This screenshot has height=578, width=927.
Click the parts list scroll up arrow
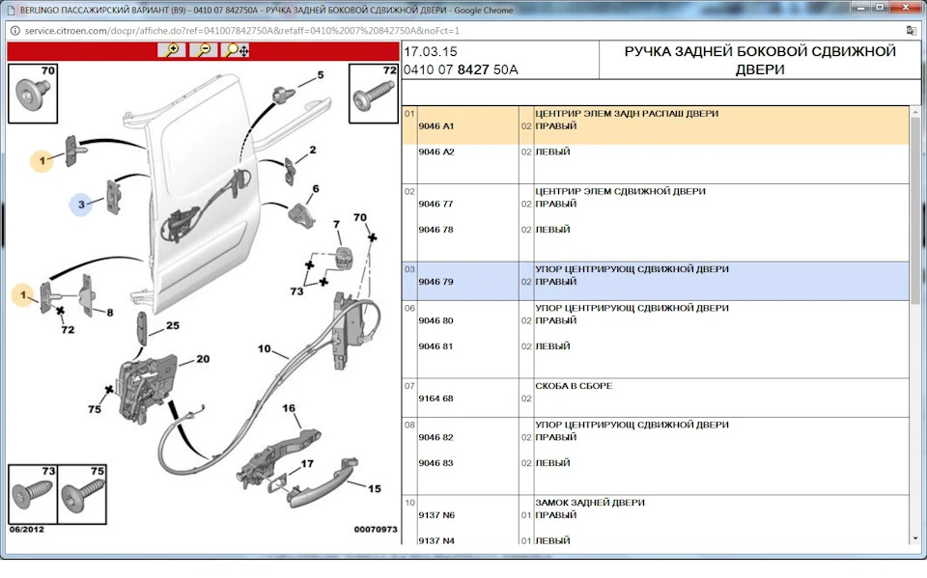(x=915, y=112)
